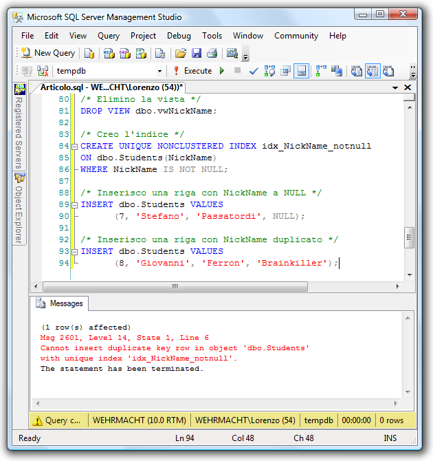Toggle IntelliSense Enabled
The image size is (433, 461).
point(302,71)
